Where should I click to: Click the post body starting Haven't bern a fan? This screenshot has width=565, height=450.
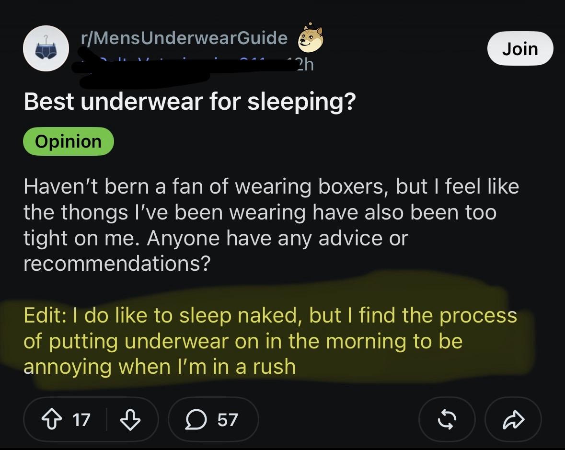(271, 225)
